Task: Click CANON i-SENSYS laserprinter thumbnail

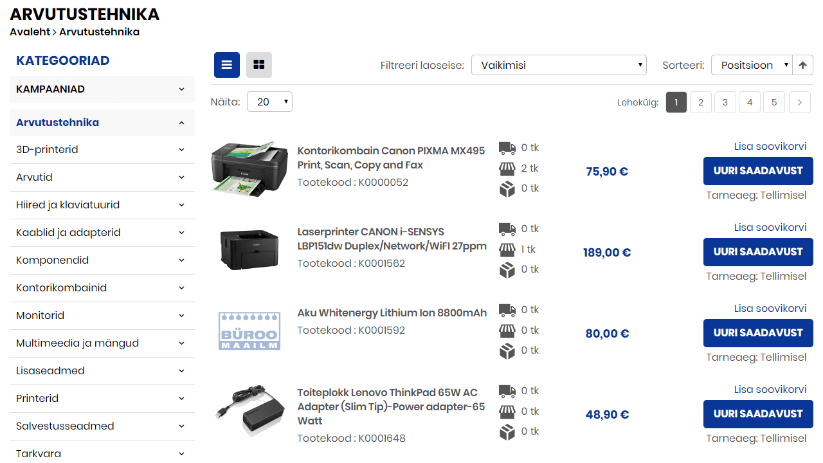Action: click(249, 251)
